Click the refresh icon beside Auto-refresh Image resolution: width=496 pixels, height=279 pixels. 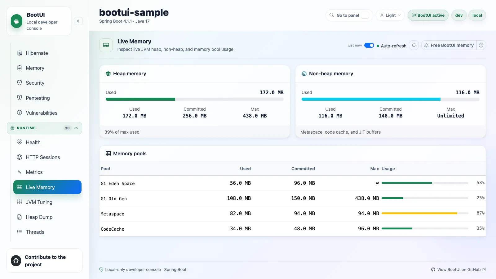414,45
